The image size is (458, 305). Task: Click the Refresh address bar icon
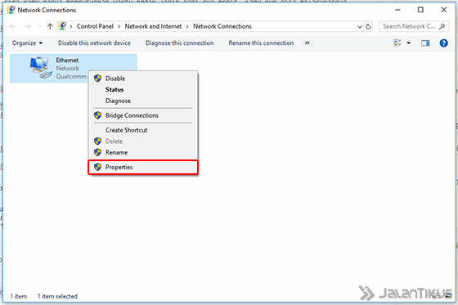pyautogui.click(x=368, y=27)
